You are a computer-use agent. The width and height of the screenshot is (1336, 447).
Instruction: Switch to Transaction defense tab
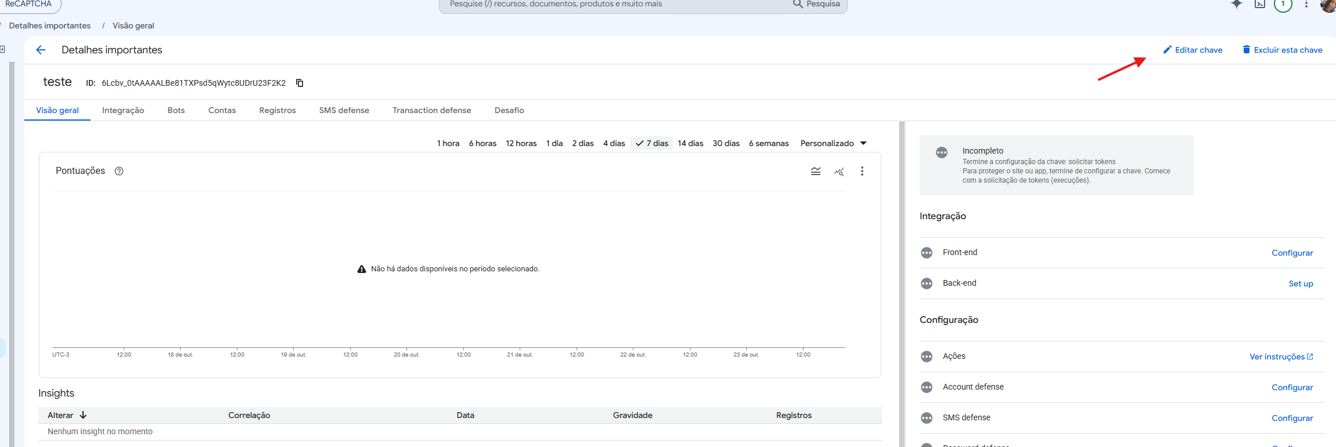pyautogui.click(x=432, y=110)
